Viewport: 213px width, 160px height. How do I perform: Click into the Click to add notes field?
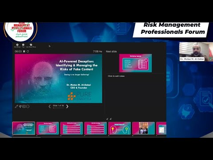116,76
